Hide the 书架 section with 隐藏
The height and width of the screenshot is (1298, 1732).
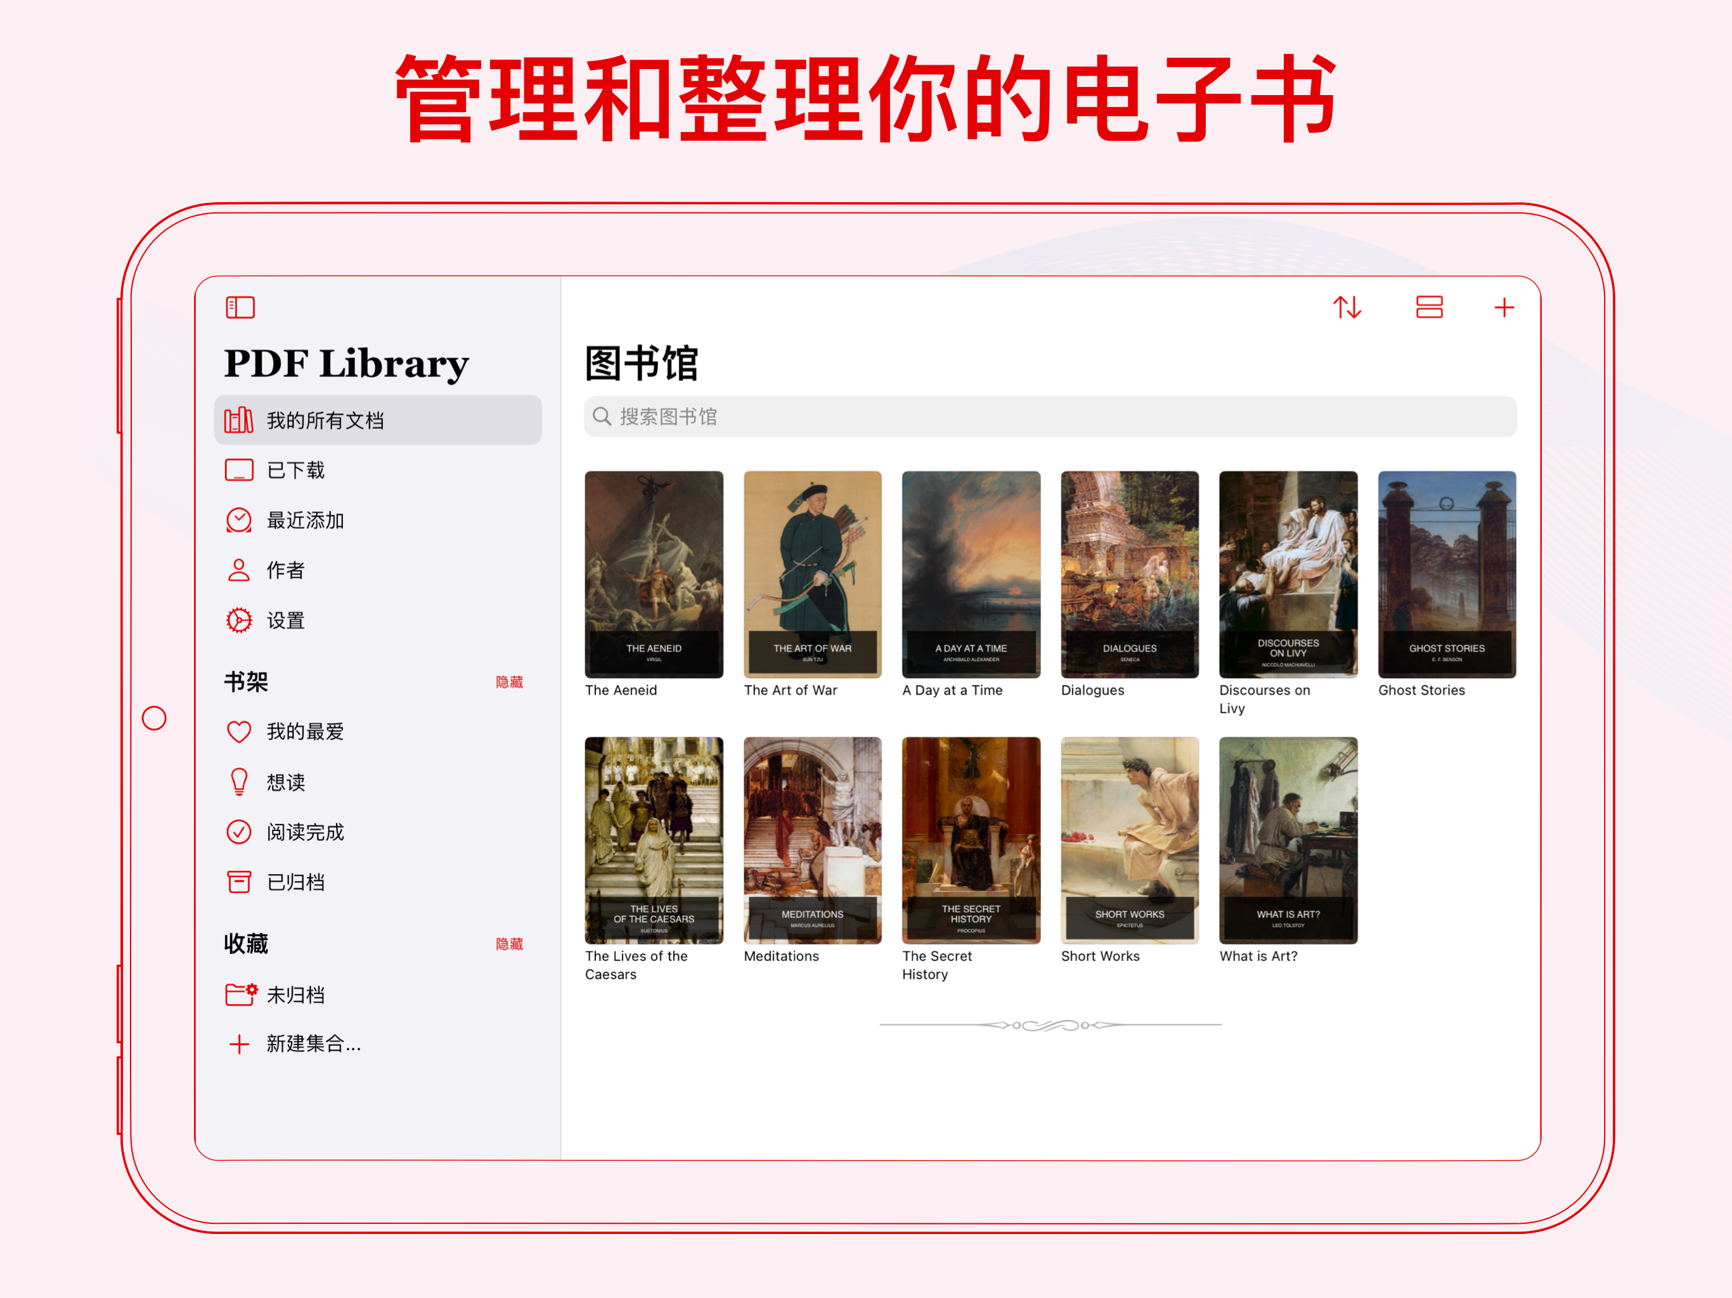pyautogui.click(x=509, y=682)
